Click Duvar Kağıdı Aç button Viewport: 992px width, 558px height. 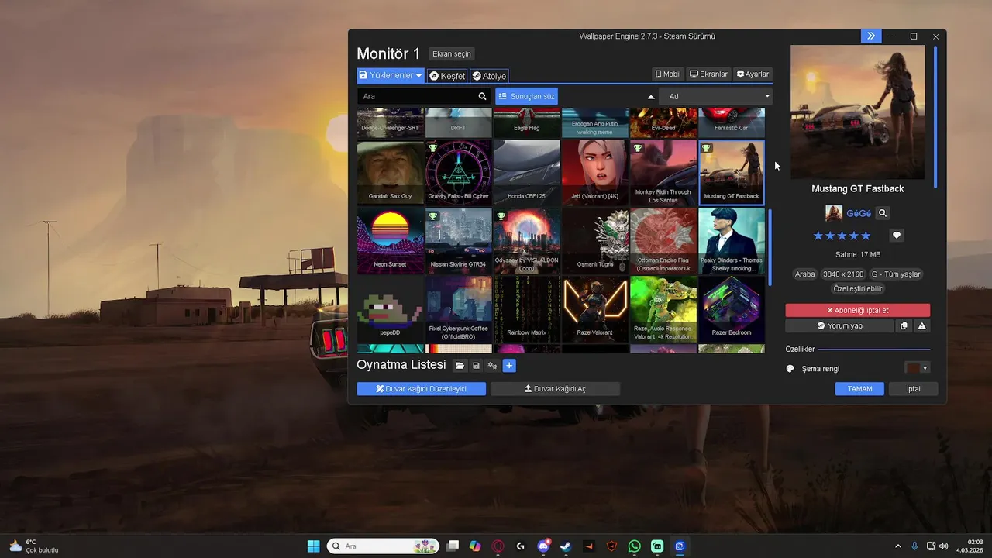pos(555,389)
